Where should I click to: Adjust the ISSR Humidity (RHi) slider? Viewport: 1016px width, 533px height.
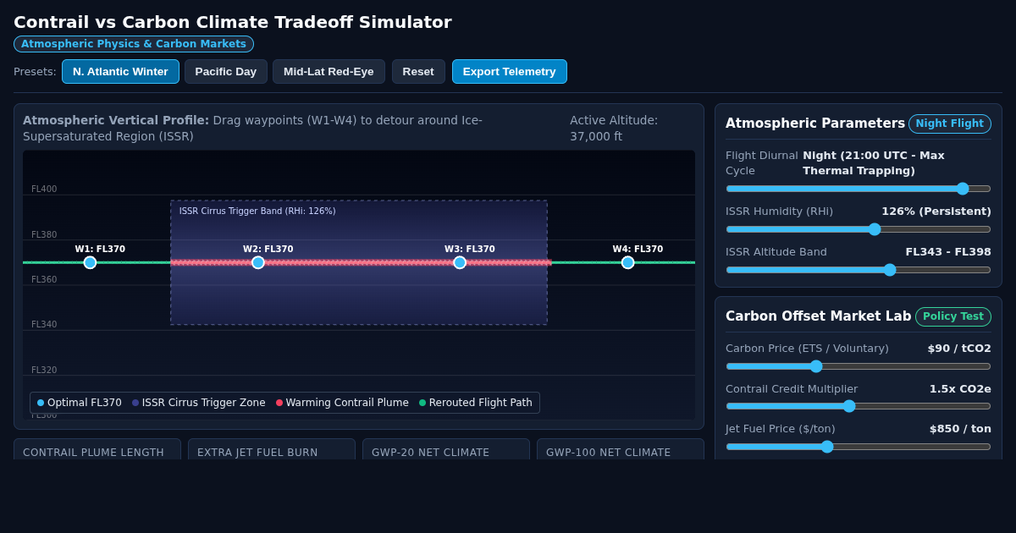(x=859, y=229)
